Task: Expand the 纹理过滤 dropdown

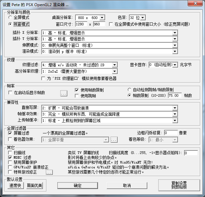Action: point(80,65)
